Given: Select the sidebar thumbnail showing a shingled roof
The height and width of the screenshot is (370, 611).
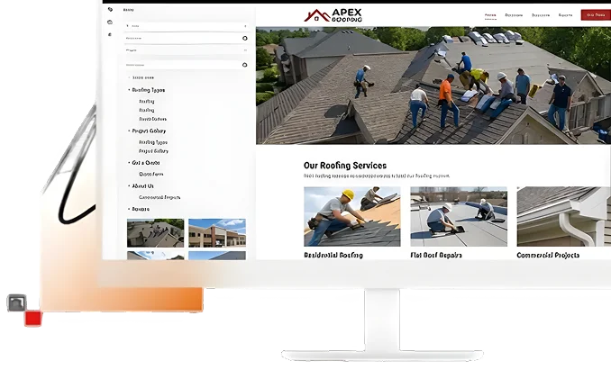Looking at the screenshot, I should pos(156,233).
